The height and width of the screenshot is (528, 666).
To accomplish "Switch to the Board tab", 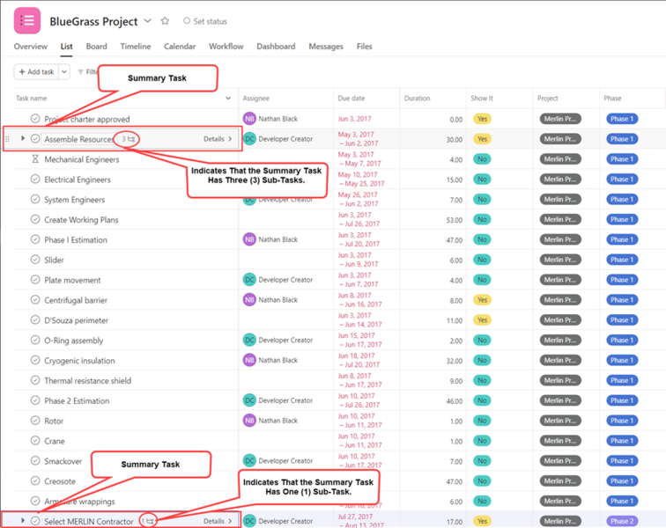I will pos(96,47).
